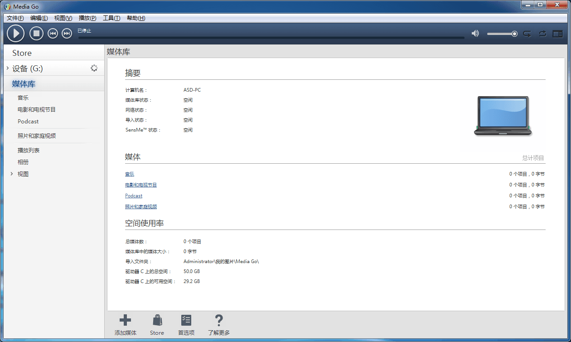Click the 50.0 GB total space value
The height and width of the screenshot is (342, 571).
[192, 271]
